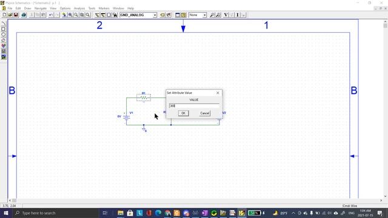
Task: Click the Windows Start button
Action: (x=5, y=213)
